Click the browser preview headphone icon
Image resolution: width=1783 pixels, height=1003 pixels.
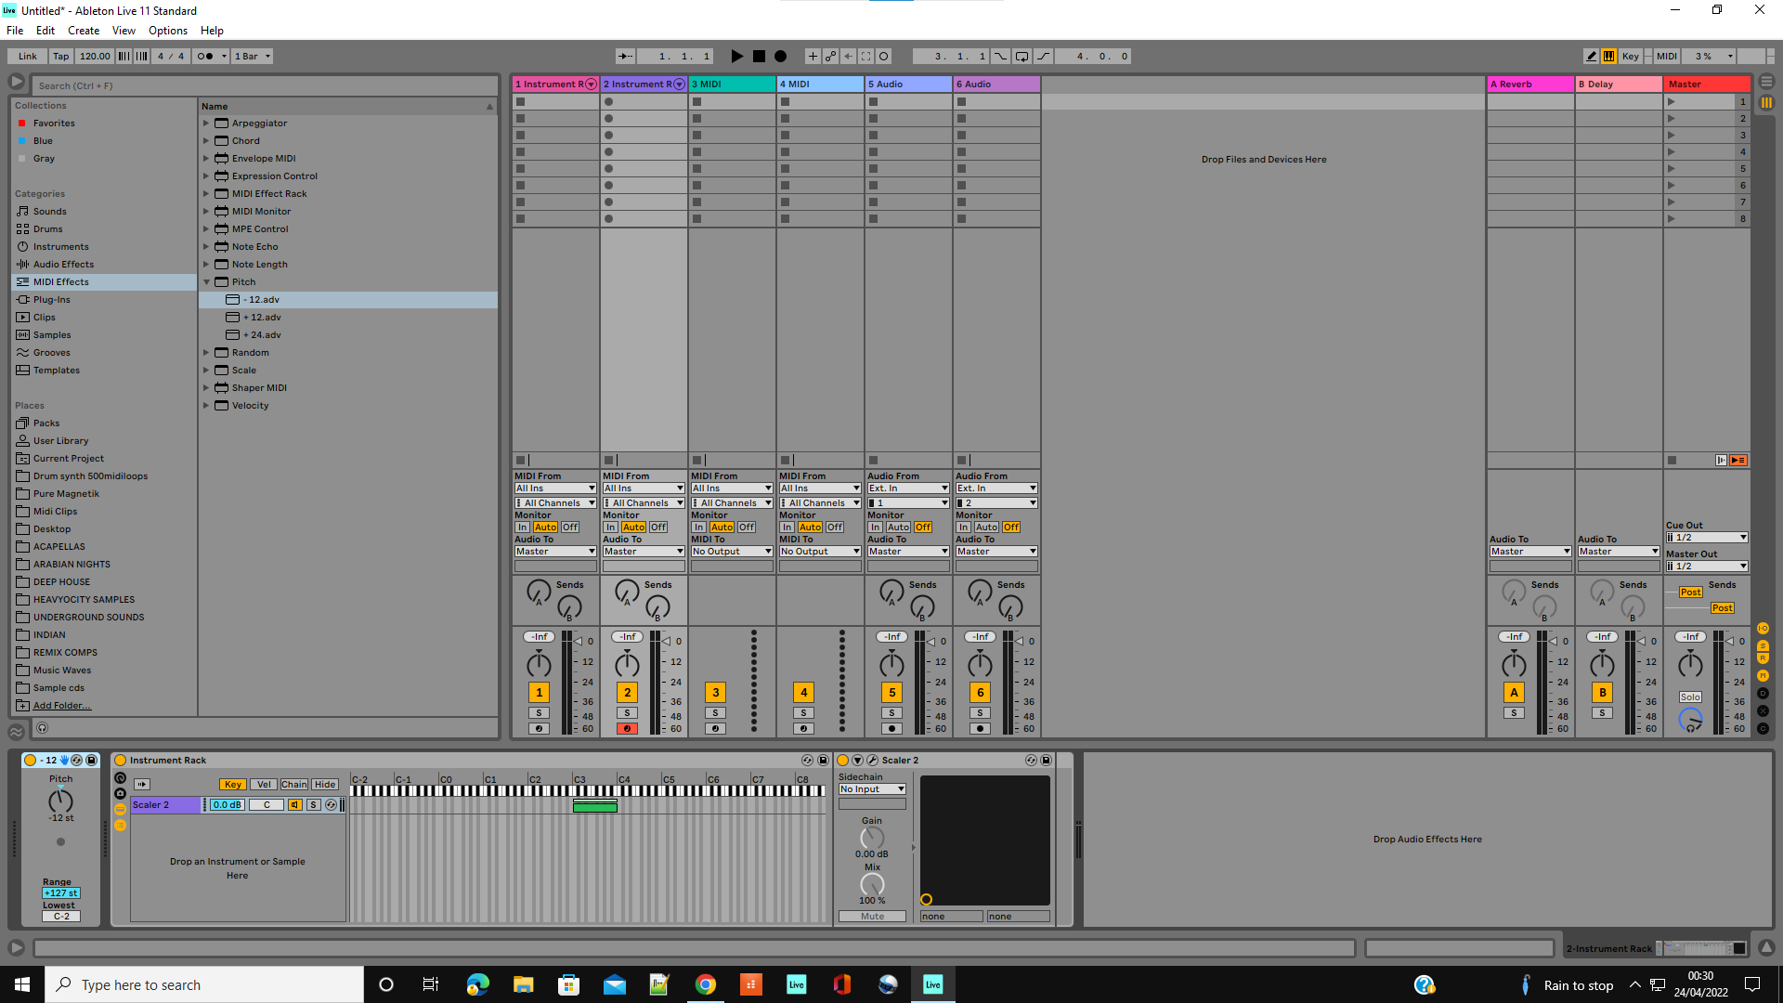(x=42, y=729)
